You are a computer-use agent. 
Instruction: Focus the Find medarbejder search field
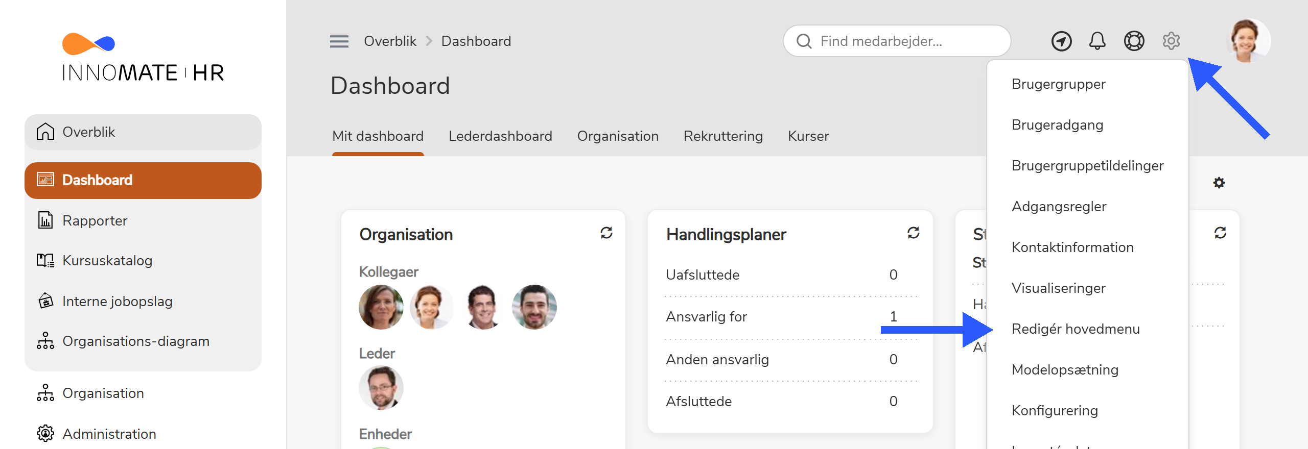coord(897,41)
